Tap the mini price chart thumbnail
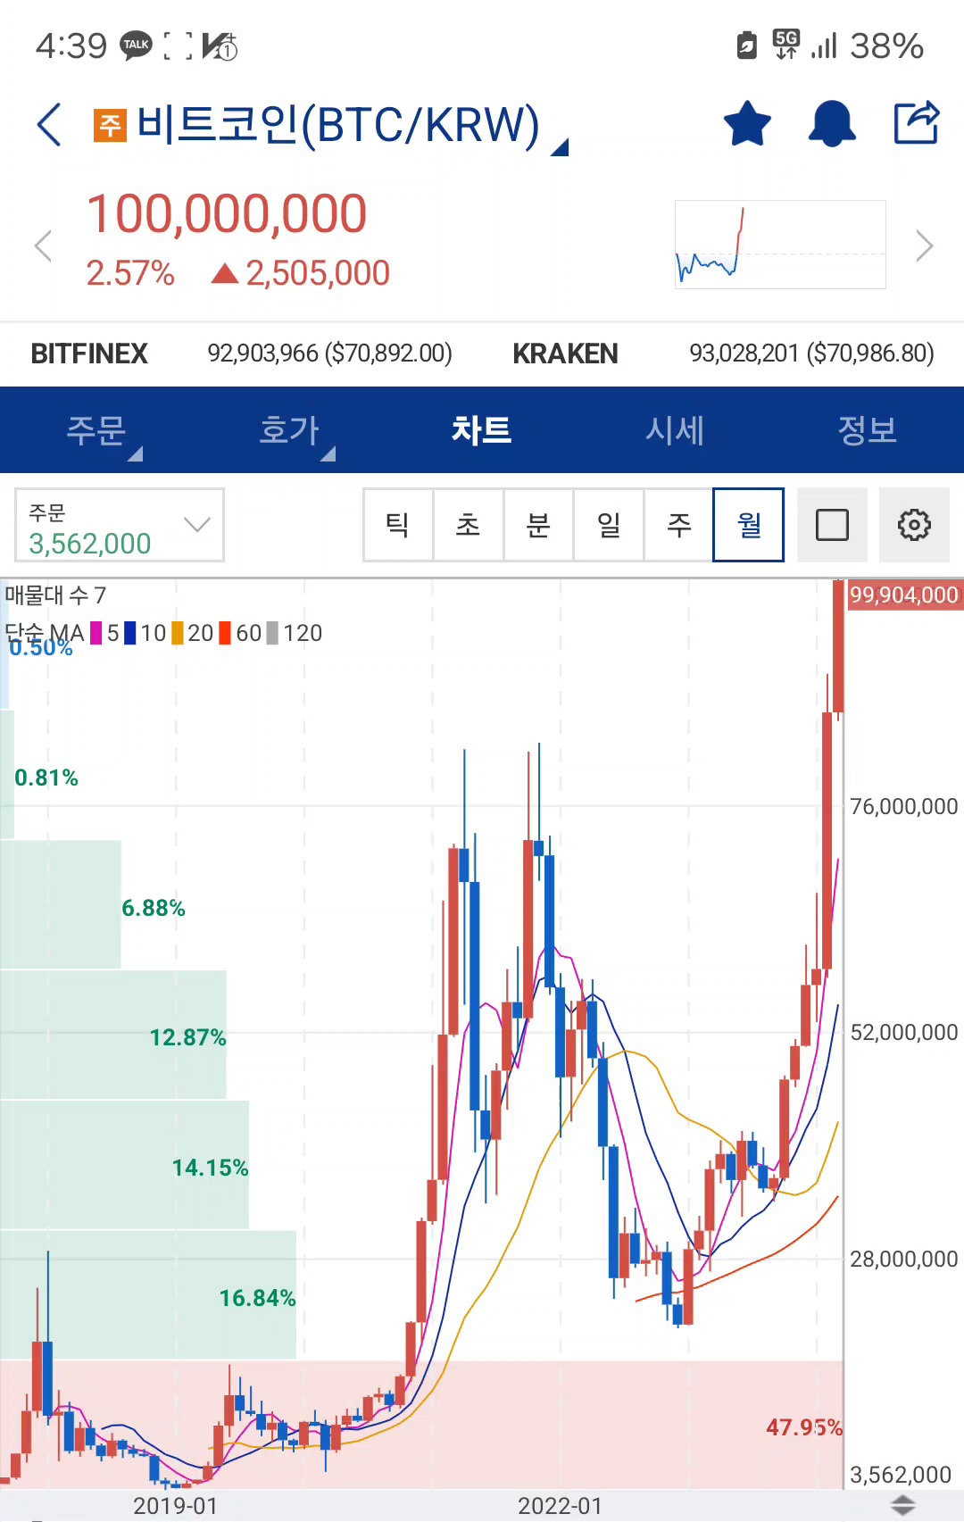964x1522 pixels. click(x=780, y=245)
